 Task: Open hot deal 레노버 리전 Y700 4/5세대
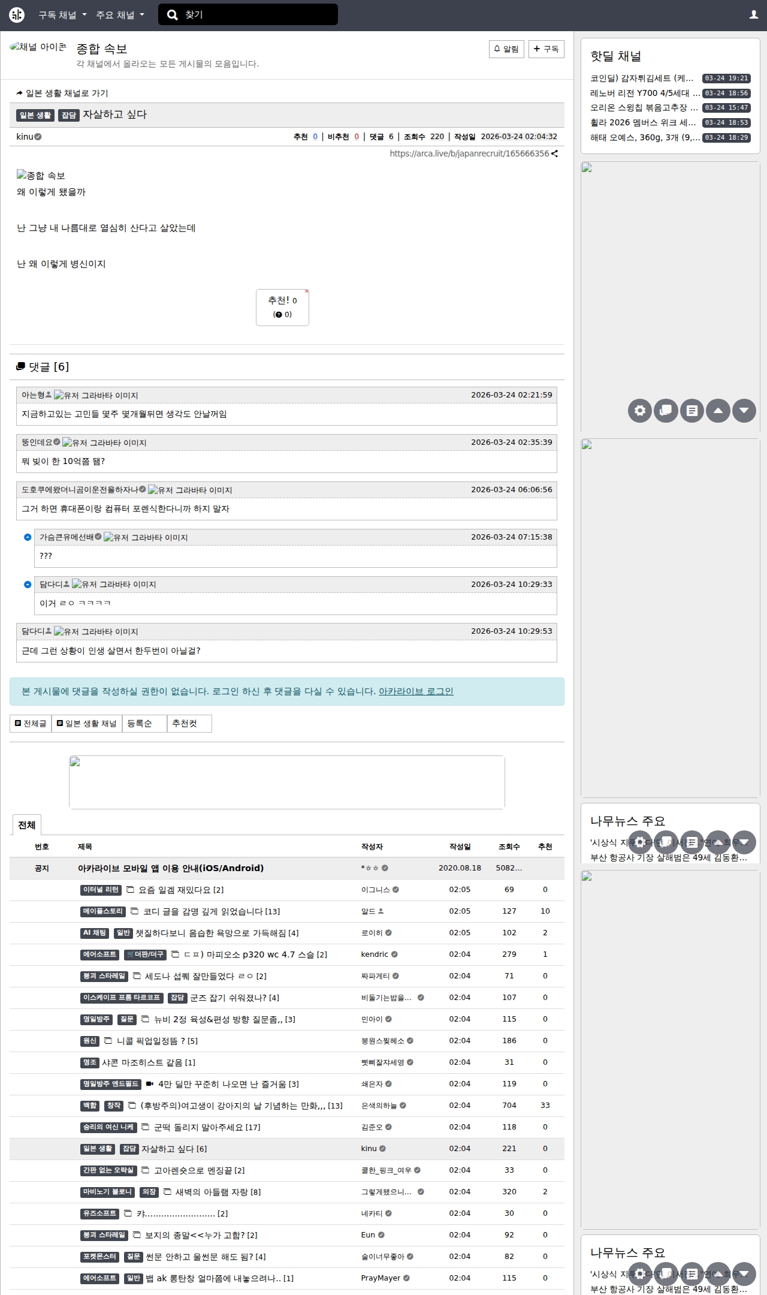645,94
